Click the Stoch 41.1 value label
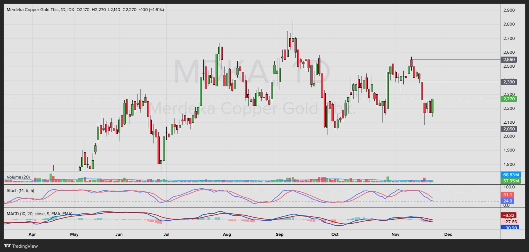Screen dimensions: 529x252 (508, 195)
